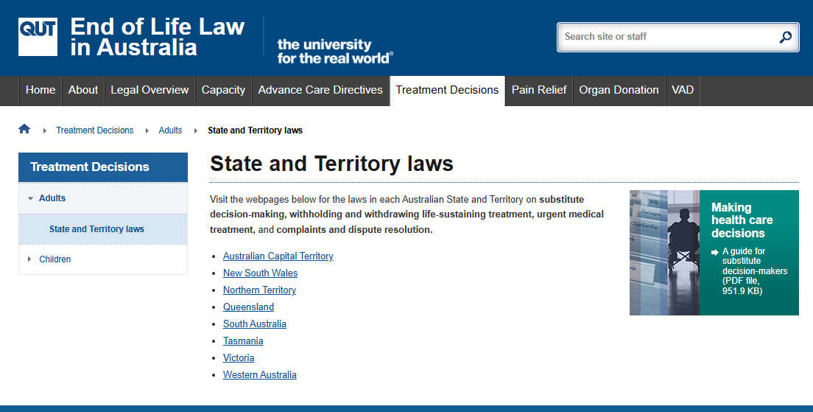Go to the home breadcrumb icon
The width and height of the screenshot is (813, 412).
coord(24,129)
